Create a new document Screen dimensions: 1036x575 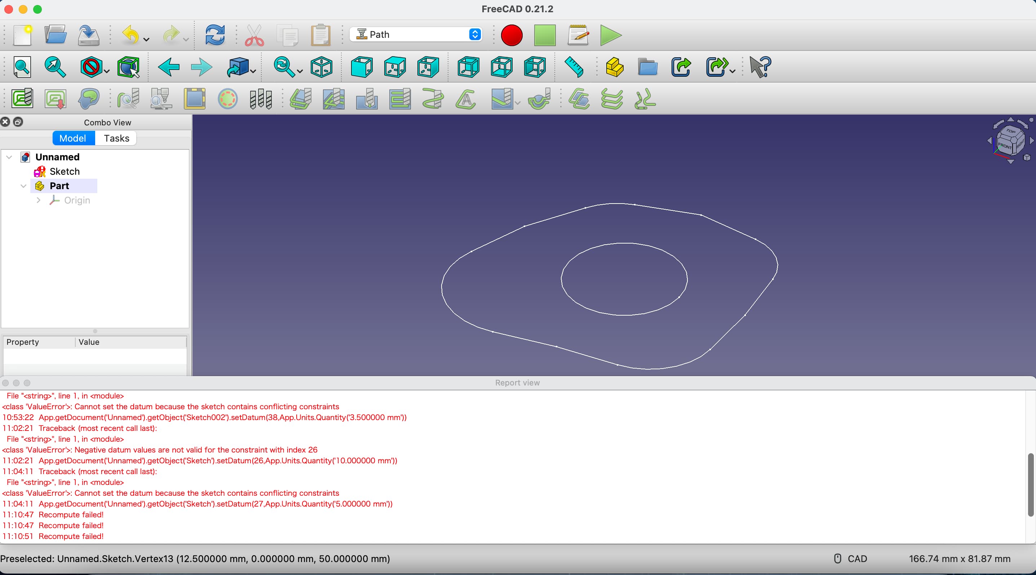pos(22,35)
